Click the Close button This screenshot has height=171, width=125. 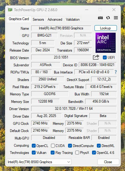108,162
